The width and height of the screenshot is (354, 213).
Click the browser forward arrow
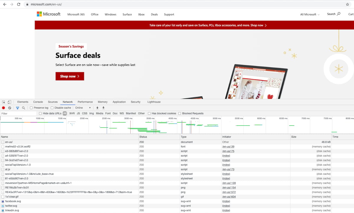(x=12, y=4)
